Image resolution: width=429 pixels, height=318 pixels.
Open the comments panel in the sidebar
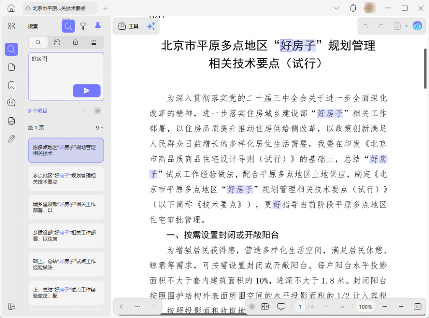coord(11,102)
